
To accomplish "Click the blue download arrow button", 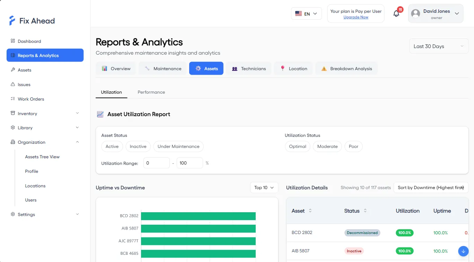I will click(x=463, y=251).
